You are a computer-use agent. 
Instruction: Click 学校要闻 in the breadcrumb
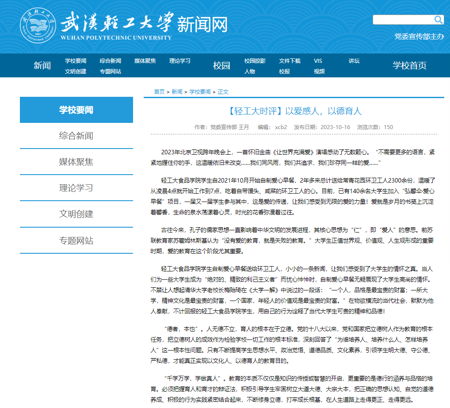coord(200,92)
